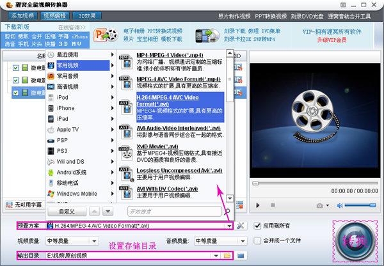Play the preview video
This screenshot has width=384, height=266.
click(258, 205)
